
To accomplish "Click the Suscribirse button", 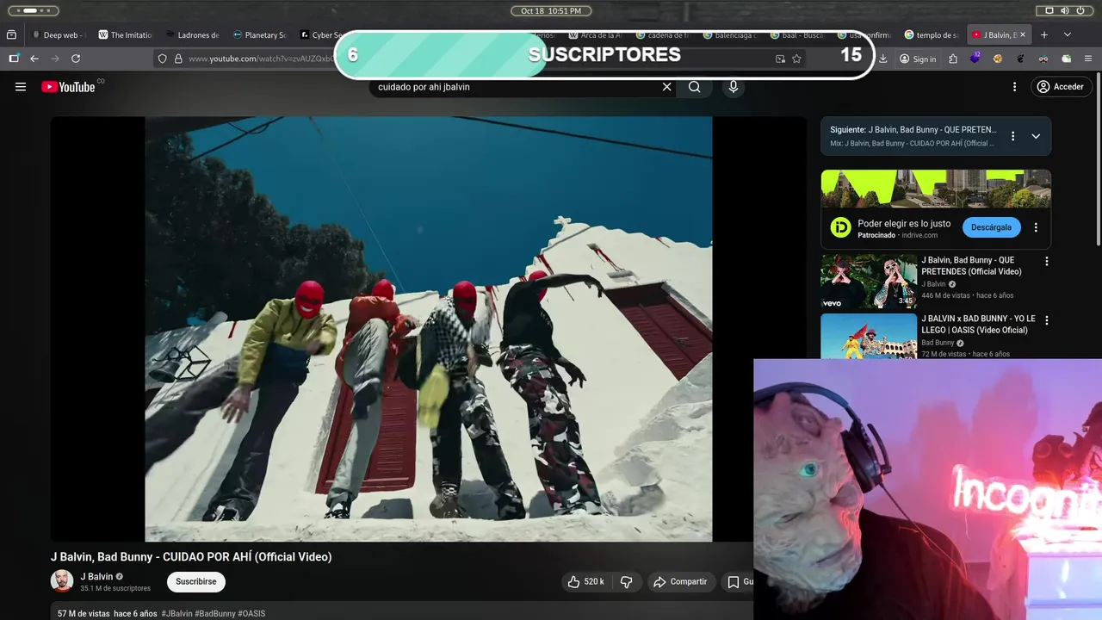I will (x=196, y=582).
